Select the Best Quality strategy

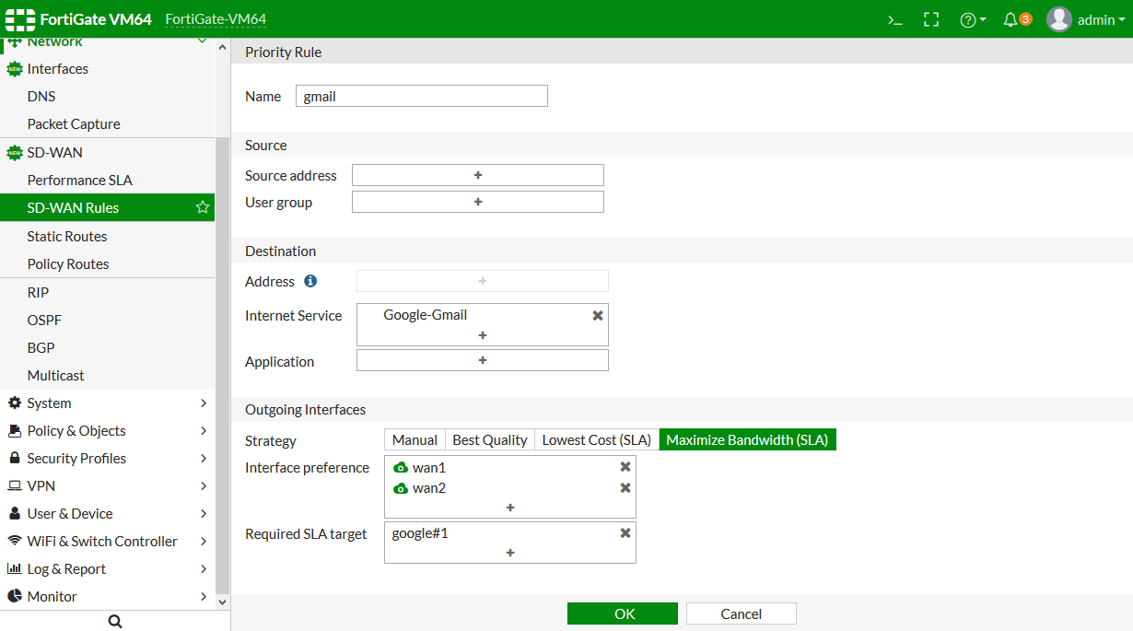pyautogui.click(x=490, y=440)
